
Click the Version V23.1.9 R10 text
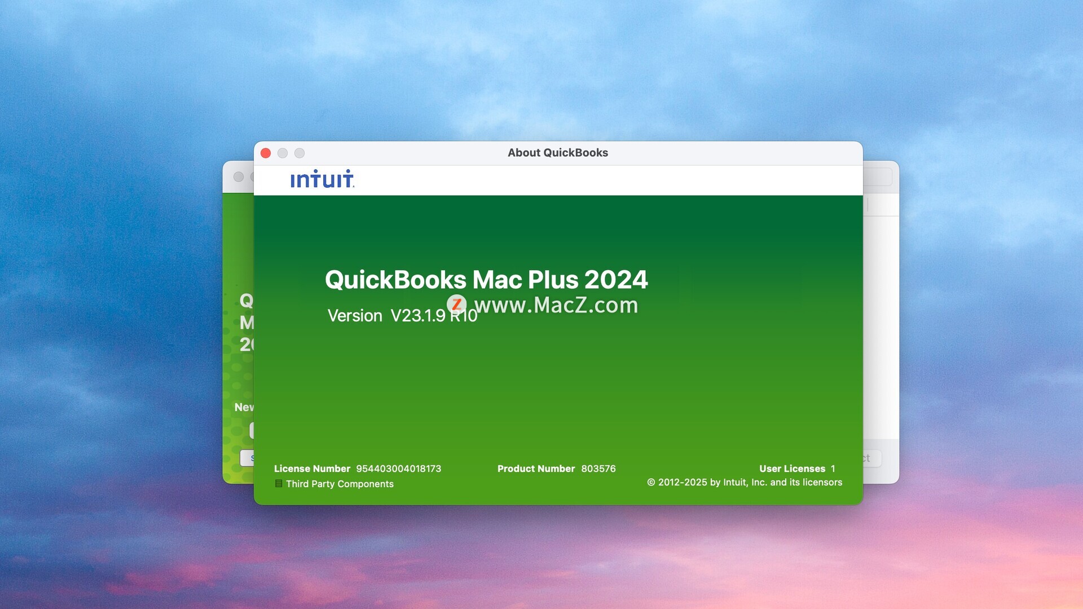point(402,315)
